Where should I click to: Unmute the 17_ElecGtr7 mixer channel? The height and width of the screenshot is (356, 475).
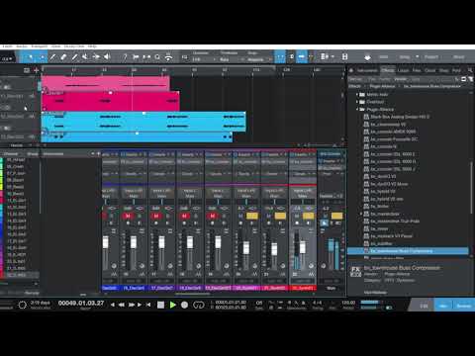tap(156, 216)
